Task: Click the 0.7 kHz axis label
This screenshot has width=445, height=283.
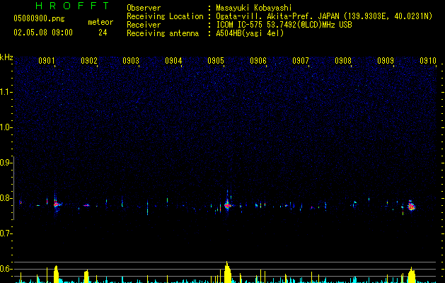Action: (6, 233)
